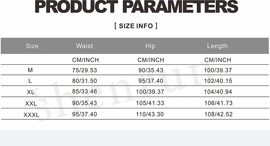270x146 pixels.
Task: Click the Hip column header
Action: [150, 46]
